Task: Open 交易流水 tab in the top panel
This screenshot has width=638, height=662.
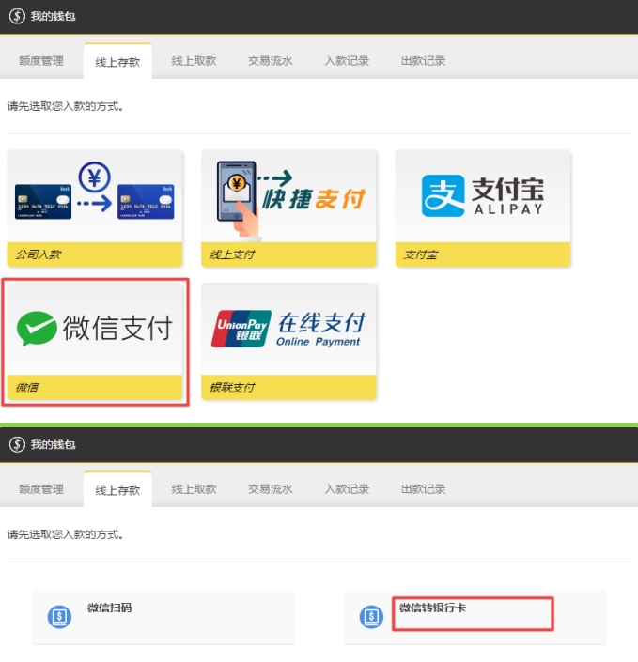Action: (x=271, y=61)
